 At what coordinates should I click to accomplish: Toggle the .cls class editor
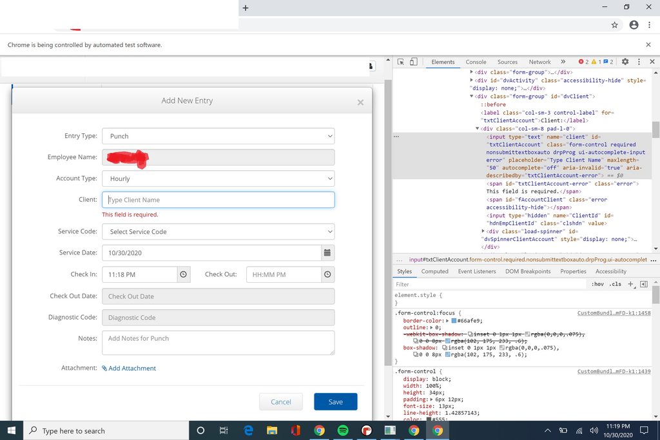click(614, 284)
